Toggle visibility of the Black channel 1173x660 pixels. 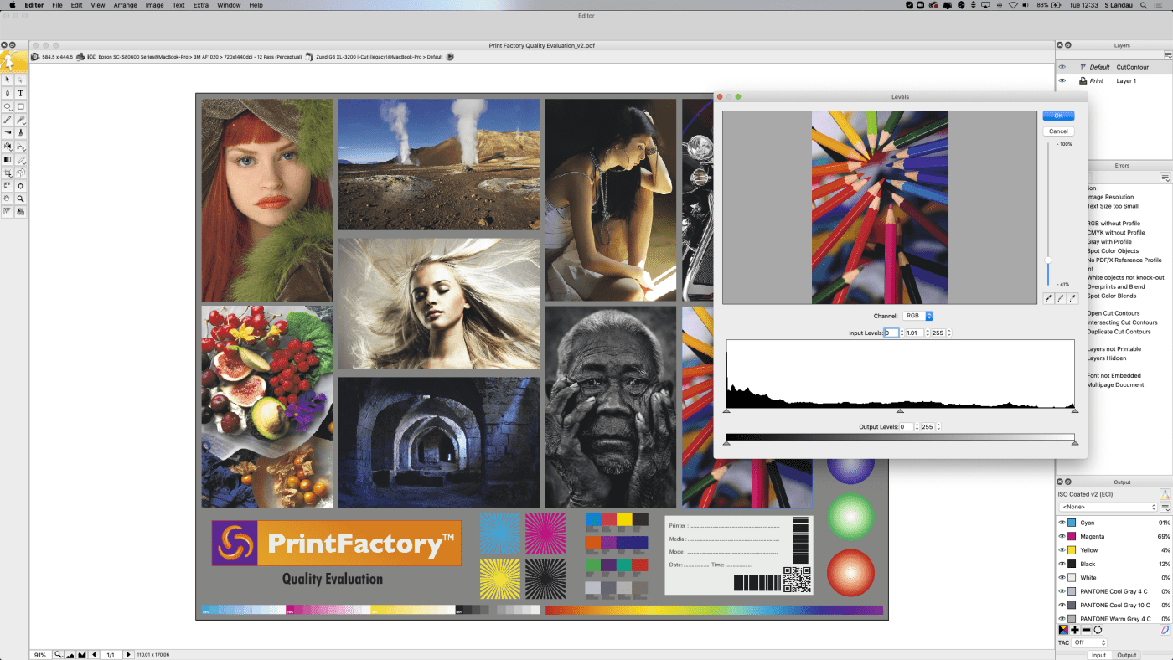(1062, 564)
